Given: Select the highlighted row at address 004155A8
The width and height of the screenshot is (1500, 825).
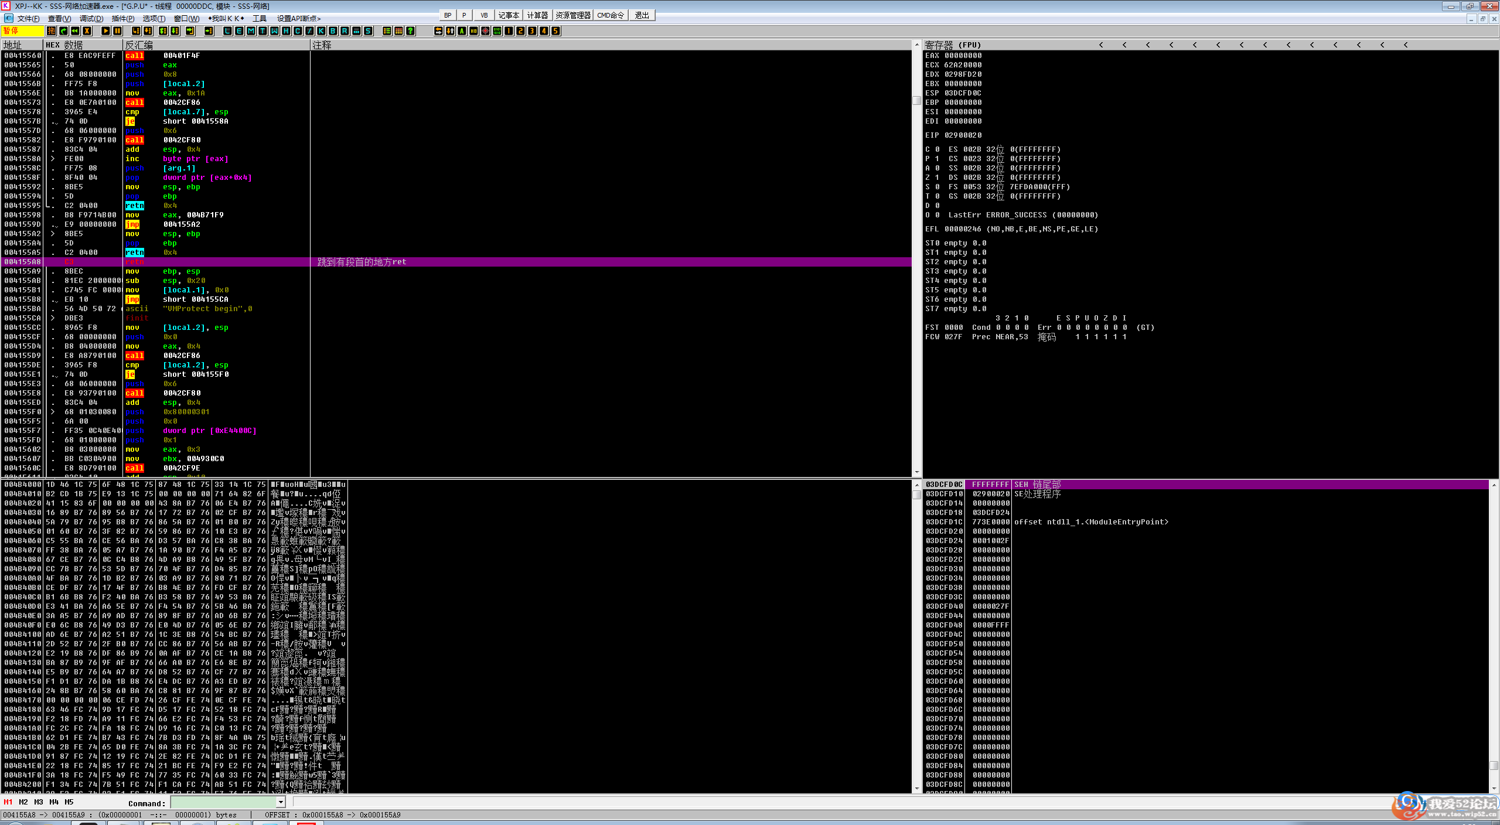Looking at the screenshot, I should click(457, 262).
